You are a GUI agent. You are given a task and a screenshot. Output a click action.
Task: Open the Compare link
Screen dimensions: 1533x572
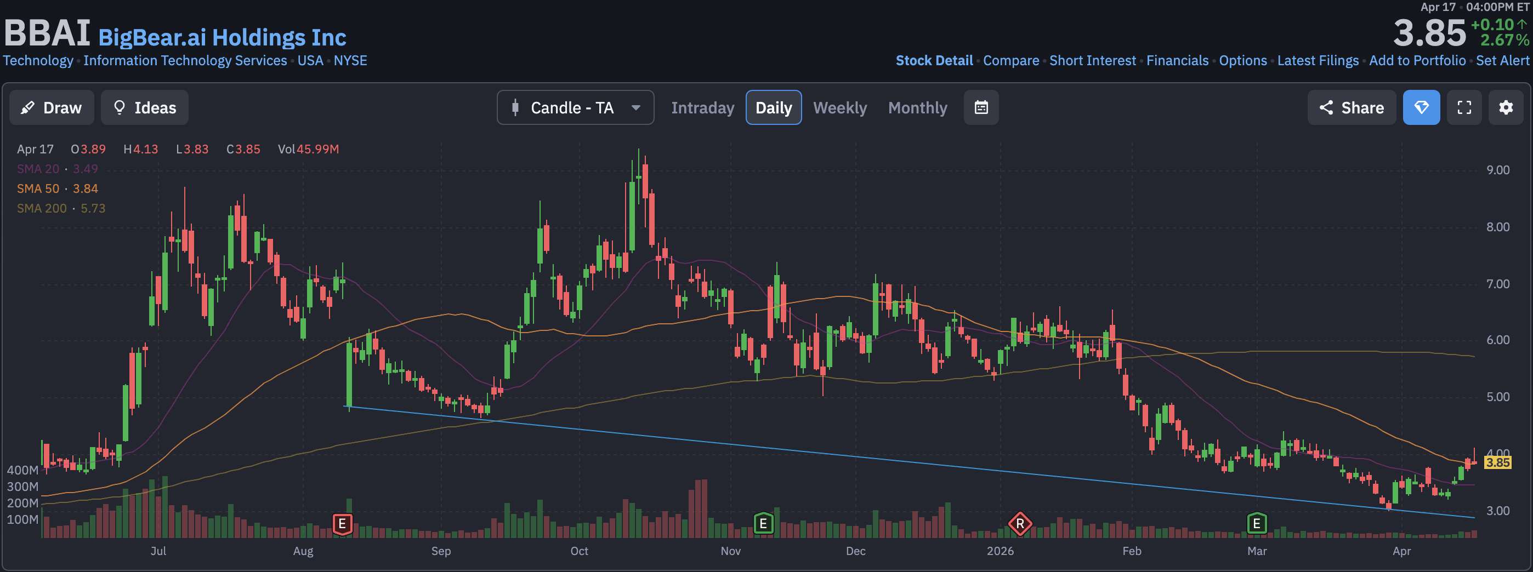point(1011,61)
